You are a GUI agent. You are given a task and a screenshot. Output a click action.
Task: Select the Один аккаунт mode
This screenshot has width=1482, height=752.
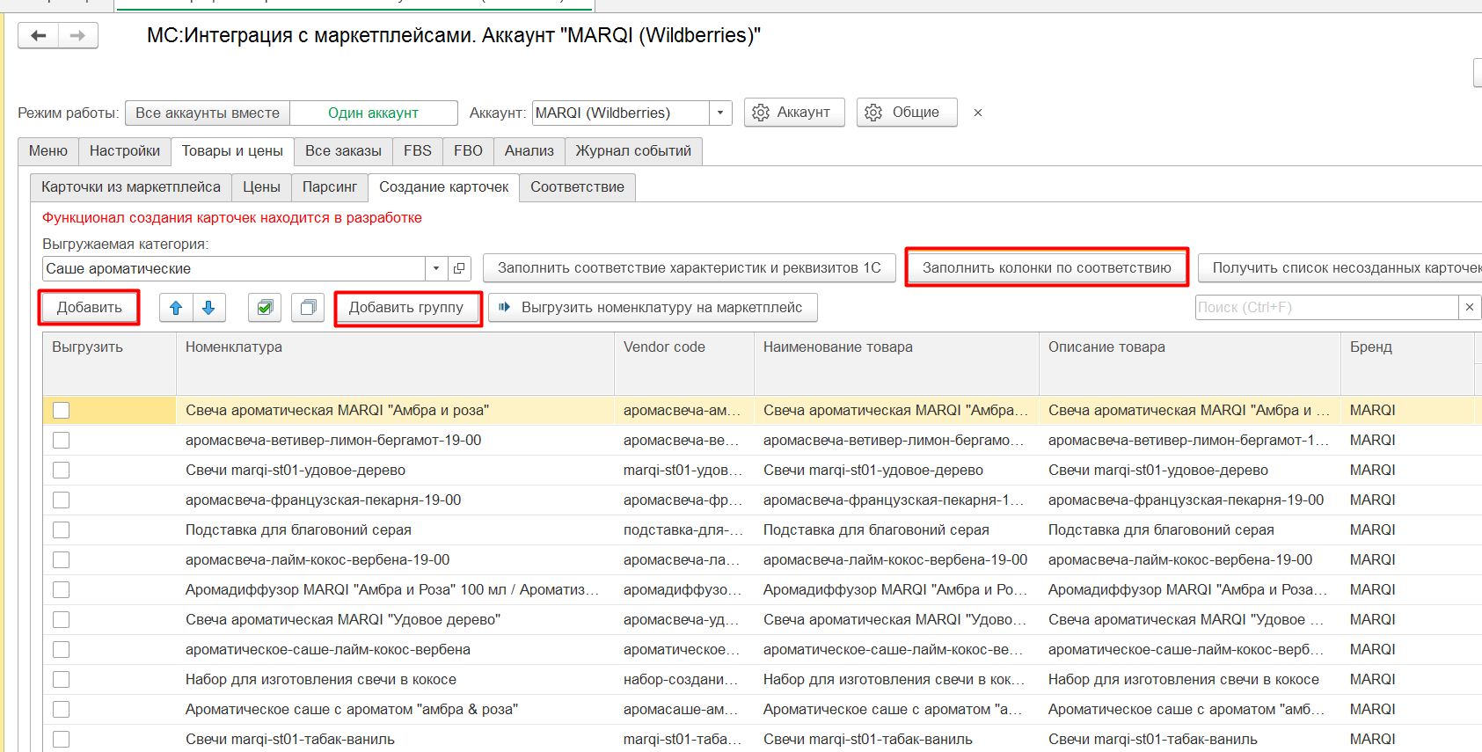(x=374, y=113)
